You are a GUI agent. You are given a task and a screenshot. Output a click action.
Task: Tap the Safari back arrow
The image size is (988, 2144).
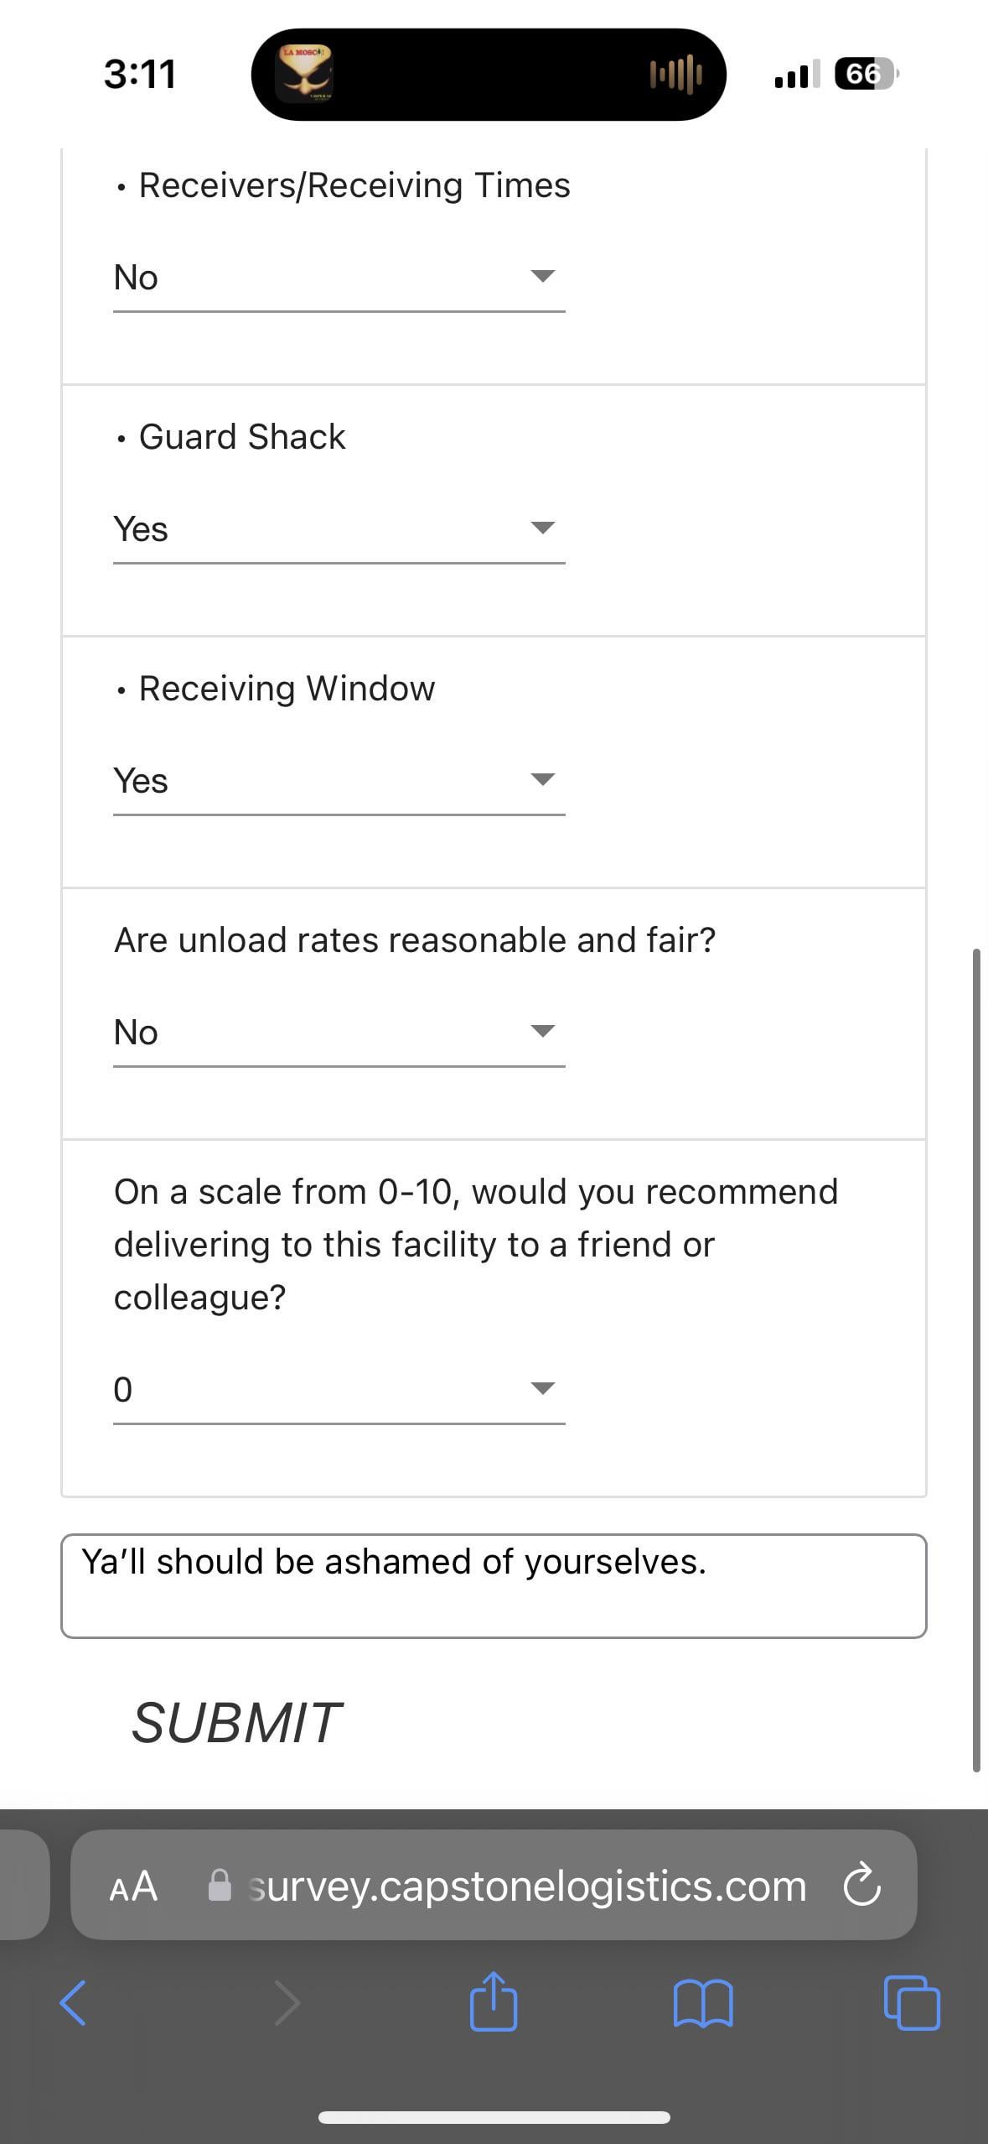click(73, 2003)
